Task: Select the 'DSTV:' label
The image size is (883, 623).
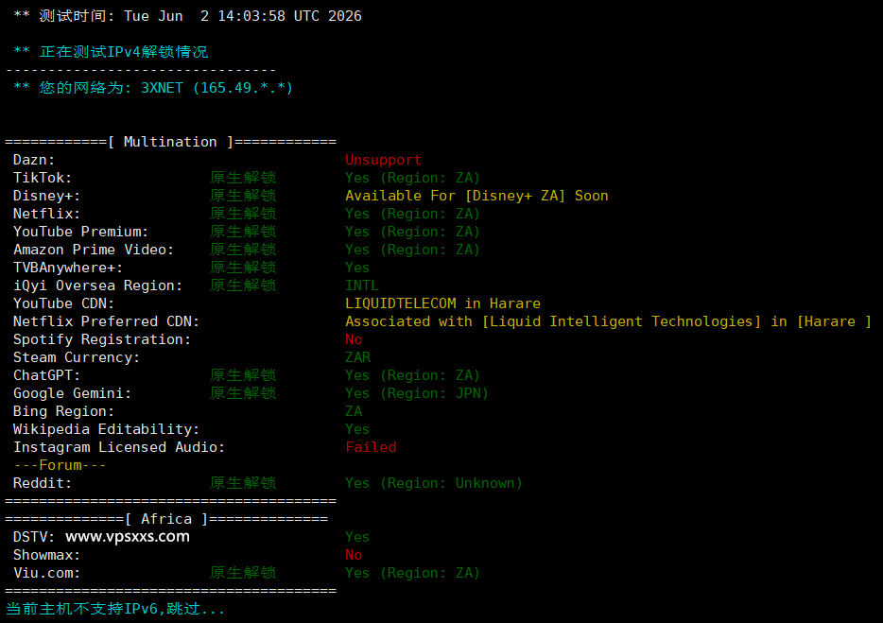Action: pyautogui.click(x=34, y=537)
